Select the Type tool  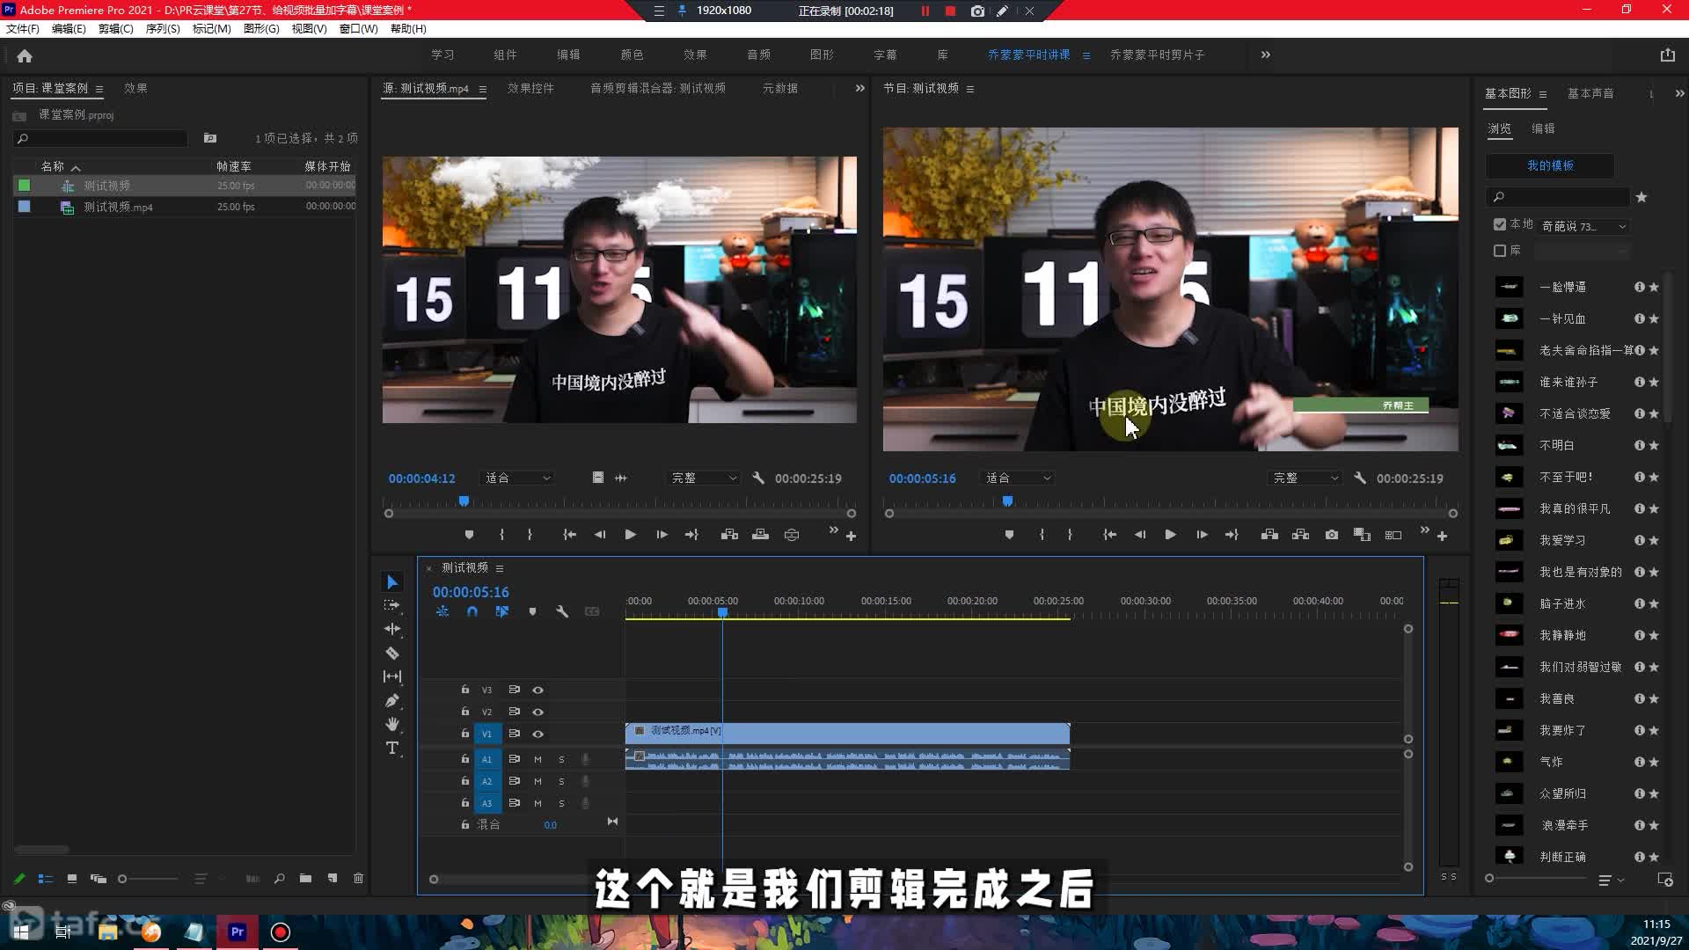392,748
